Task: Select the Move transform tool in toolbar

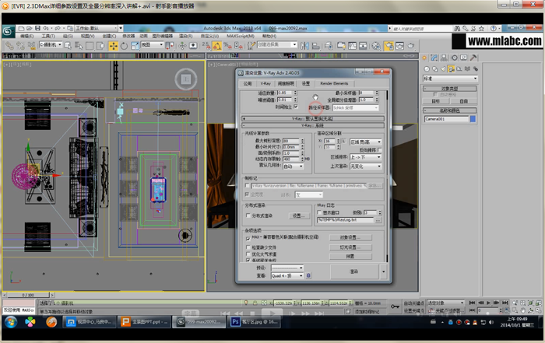Action: [113, 46]
